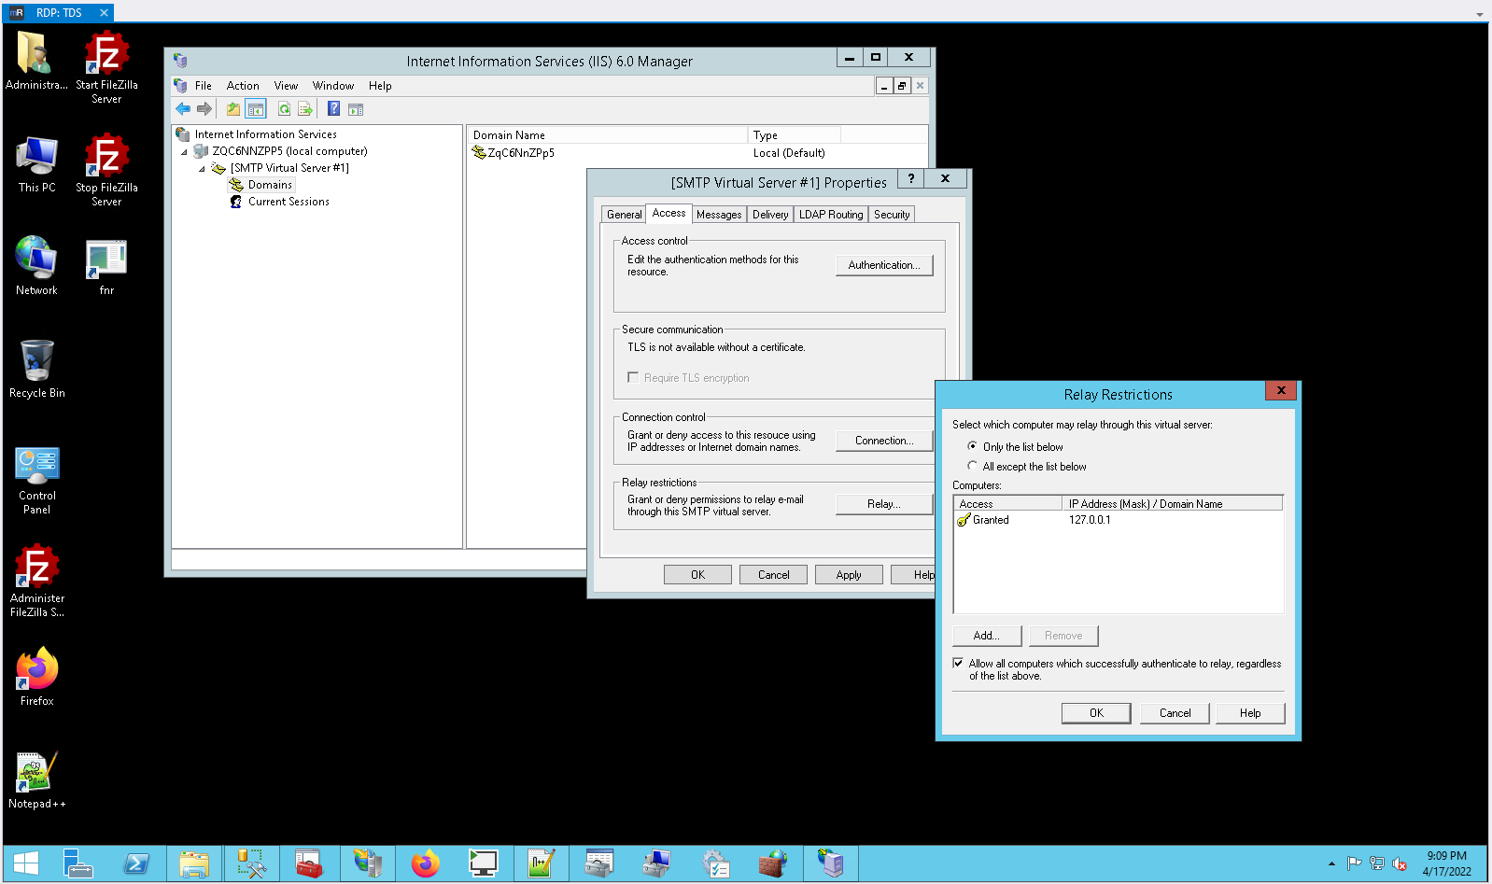This screenshot has width=1492, height=884.
Task: Launch Server Manager from the taskbar
Action: click(x=78, y=863)
